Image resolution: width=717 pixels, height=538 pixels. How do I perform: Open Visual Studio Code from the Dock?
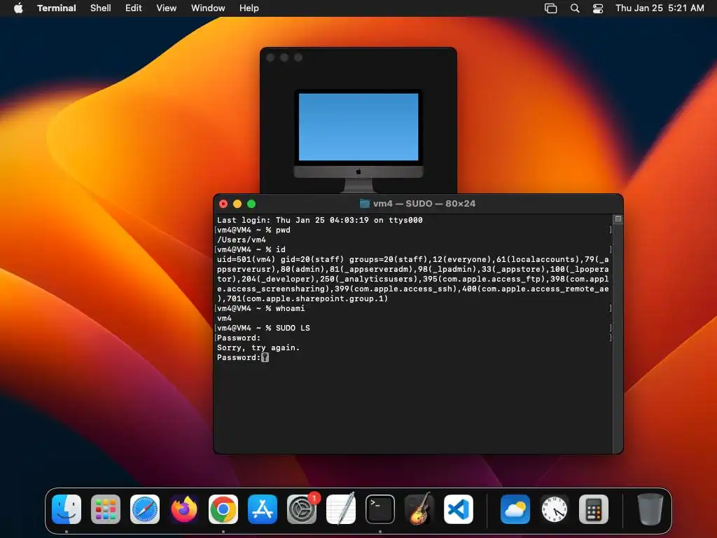(x=459, y=509)
